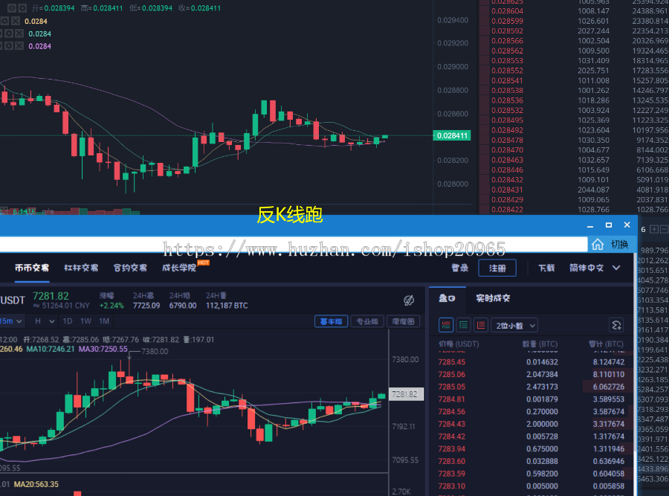Image resolution: width=669 pixels, height=496 pixels.
Task: Open settings gear for the purple 0.0284 indicator
Action: tap(9, 45)
